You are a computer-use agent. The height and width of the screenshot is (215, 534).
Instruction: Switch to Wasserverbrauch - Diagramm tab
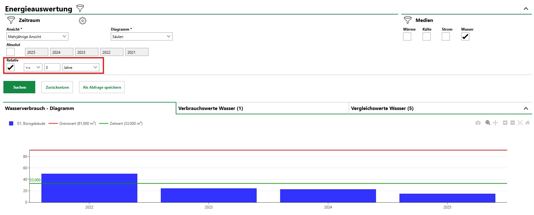pos(89,108)
